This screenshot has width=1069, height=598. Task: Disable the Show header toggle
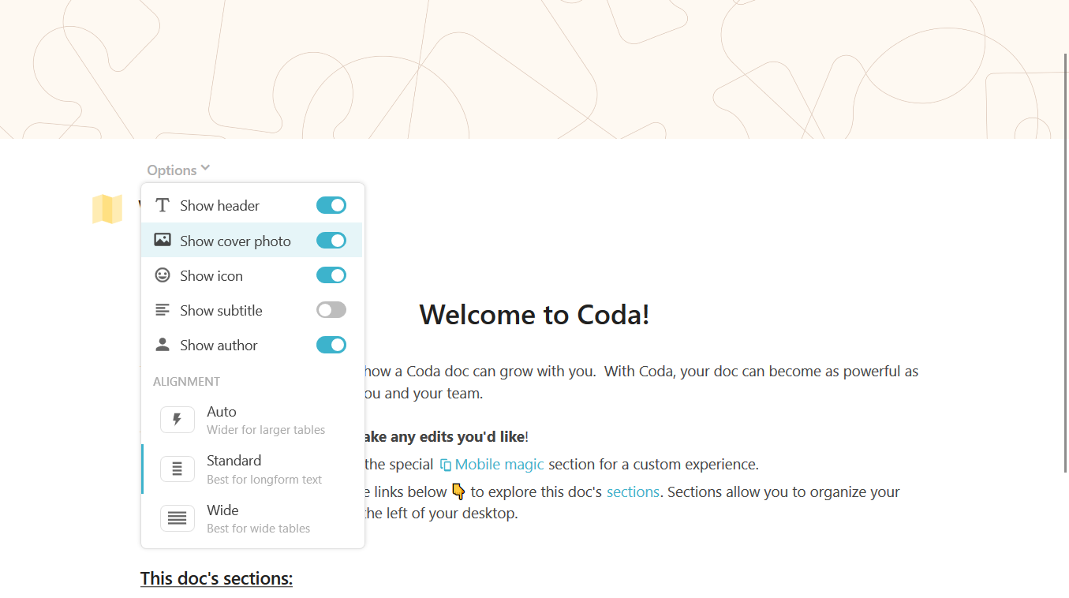(331, 205)
